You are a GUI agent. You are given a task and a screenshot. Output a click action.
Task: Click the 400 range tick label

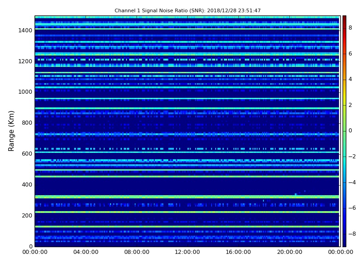[27, 185]
